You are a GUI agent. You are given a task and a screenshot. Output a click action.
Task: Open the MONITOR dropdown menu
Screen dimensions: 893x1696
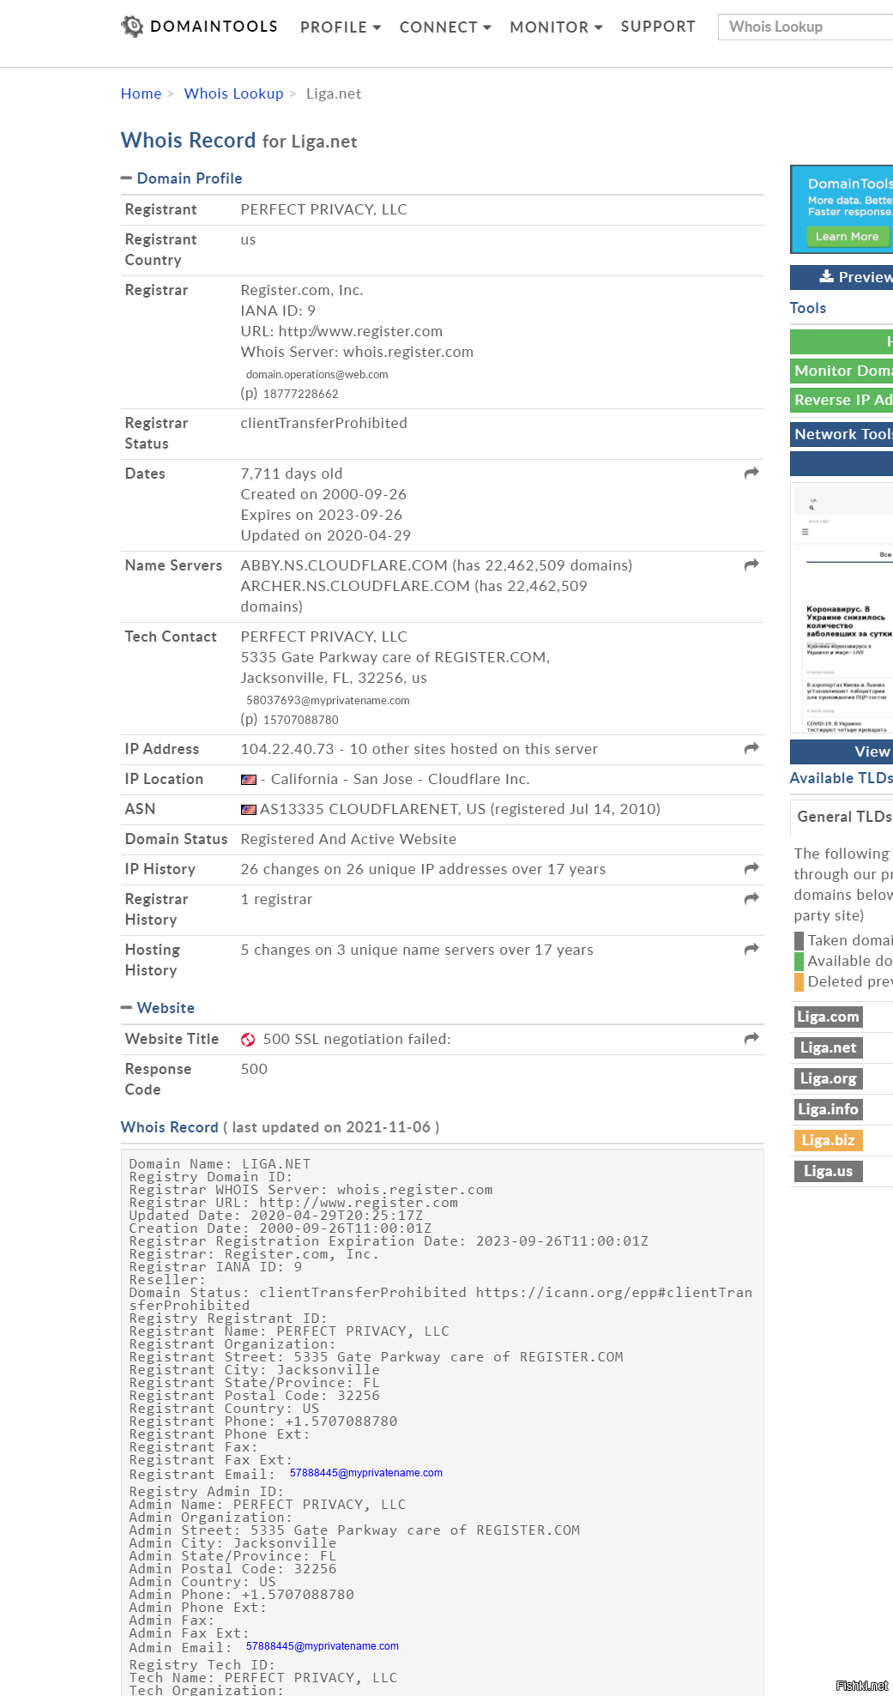tap(556, 27)
